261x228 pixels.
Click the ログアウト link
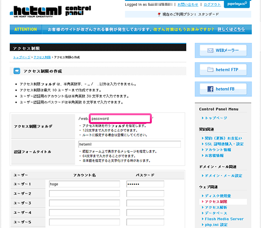tap(212, 5)
